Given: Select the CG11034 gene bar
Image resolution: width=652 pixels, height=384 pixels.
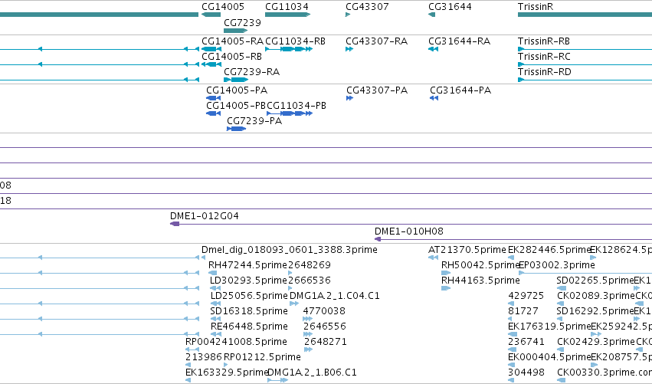Looking at the screenshot, I should tap(288, 15).
